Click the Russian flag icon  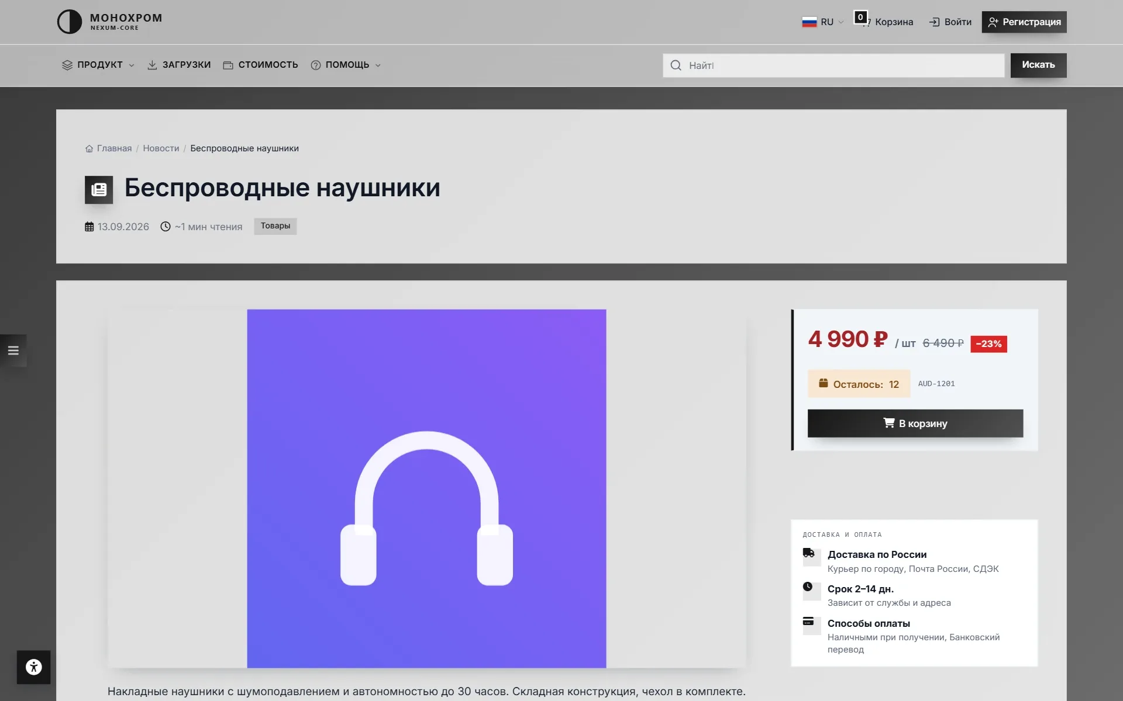[x=809, y=22]
